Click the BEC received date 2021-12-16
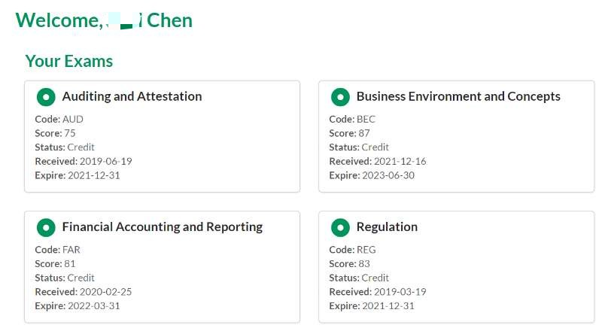The width and height of the screenshot is (602, 328). pos(400,161)
